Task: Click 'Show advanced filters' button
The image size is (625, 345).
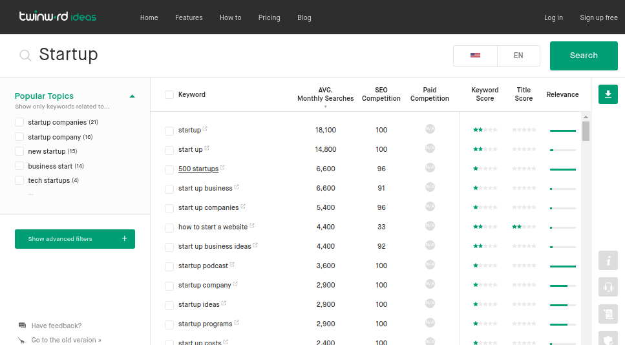Action: click(75, 239)
